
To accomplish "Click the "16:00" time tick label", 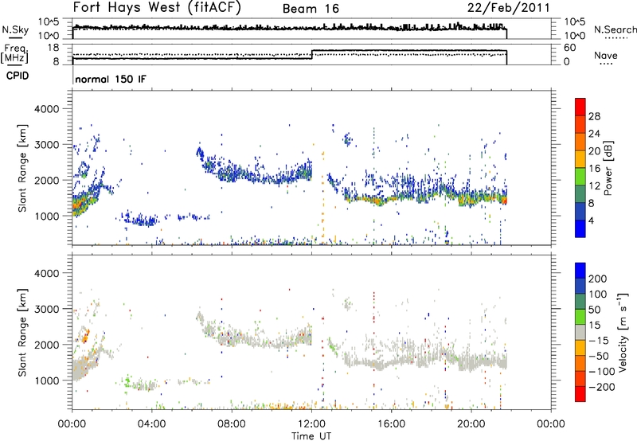I will point(391,424).
